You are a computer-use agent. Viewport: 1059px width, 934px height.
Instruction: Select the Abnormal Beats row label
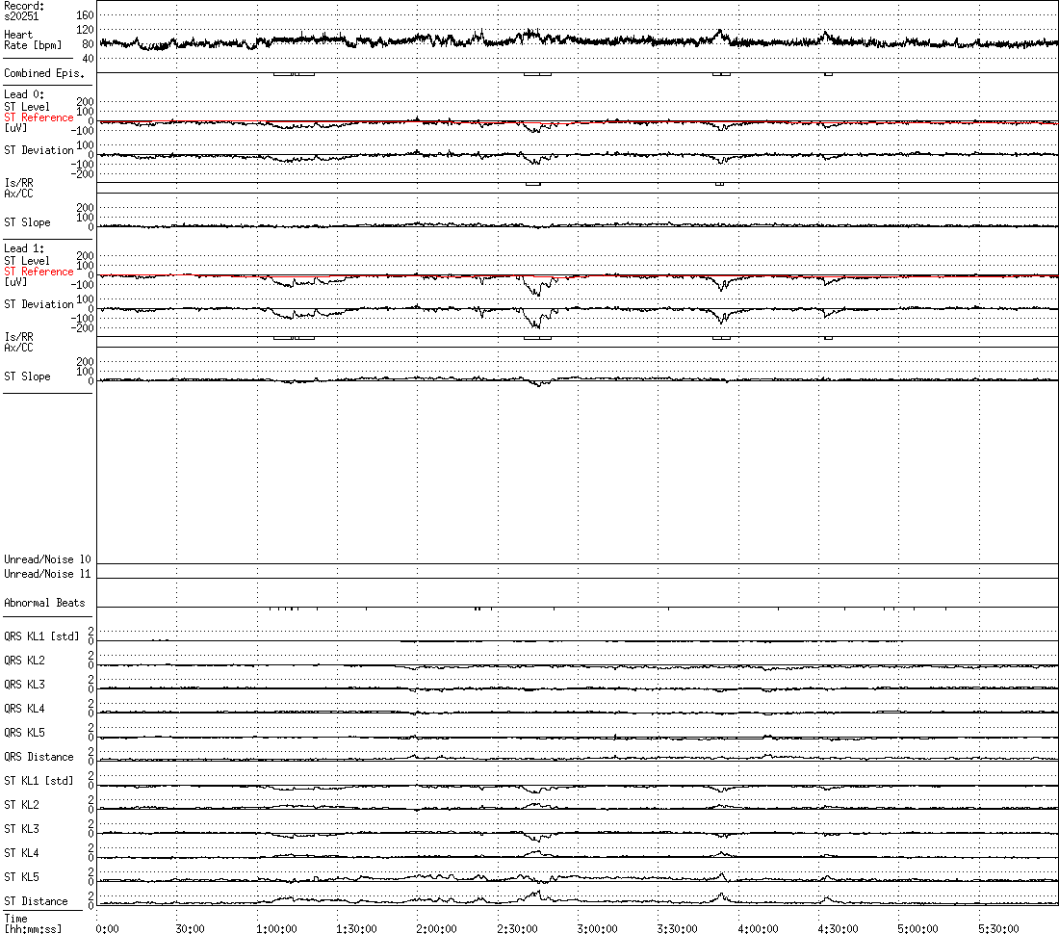click(x=44, y=603)
